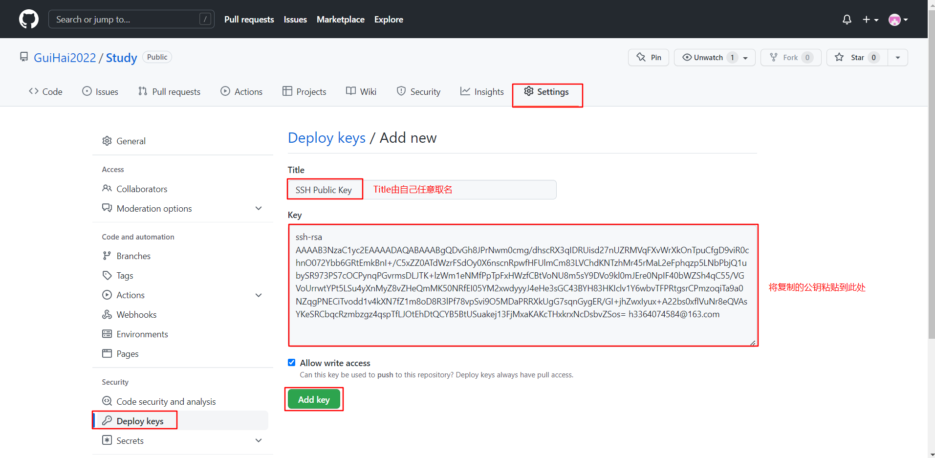Open the Unwatch dropdown arrow
This screenshot has width=935, height=458.
(x=746, y=58)
